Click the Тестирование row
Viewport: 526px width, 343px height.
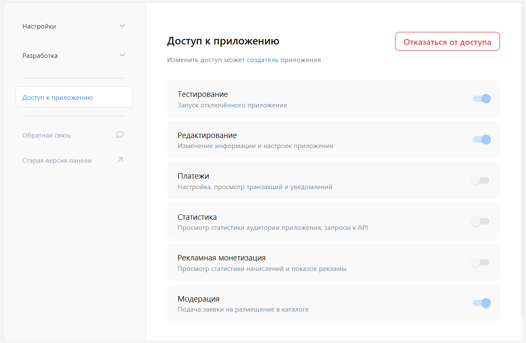(294, 99)
